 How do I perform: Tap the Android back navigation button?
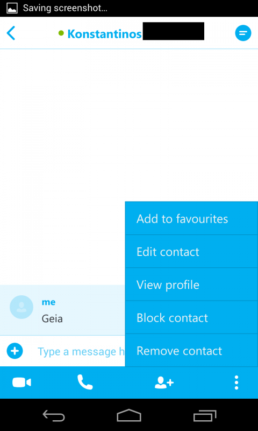click(54, 415)
